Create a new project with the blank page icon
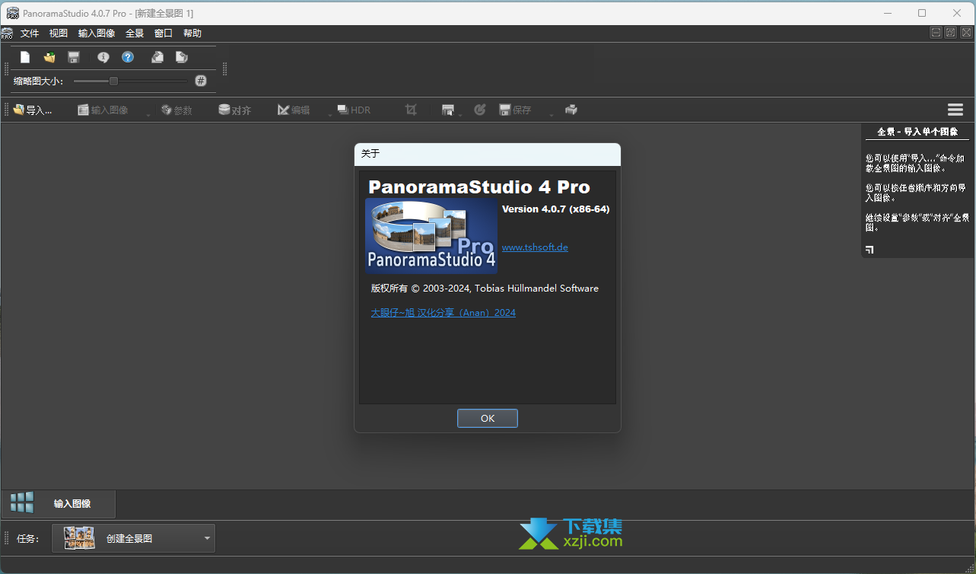Viewport: 976px width, 574px height. pyautogui.click(x=25, y=57)
